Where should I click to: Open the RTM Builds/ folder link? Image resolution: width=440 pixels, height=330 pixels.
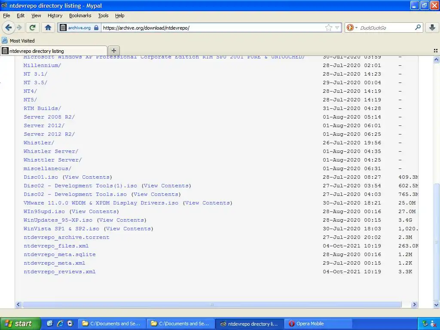pos(42,108)
